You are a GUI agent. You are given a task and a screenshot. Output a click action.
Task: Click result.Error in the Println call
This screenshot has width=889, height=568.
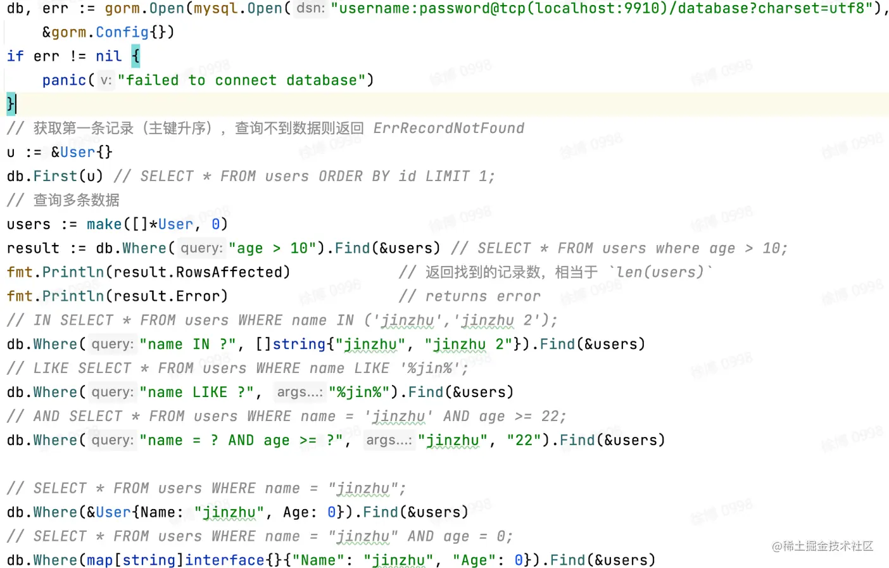pyautogui.click(x=167, y=296)
